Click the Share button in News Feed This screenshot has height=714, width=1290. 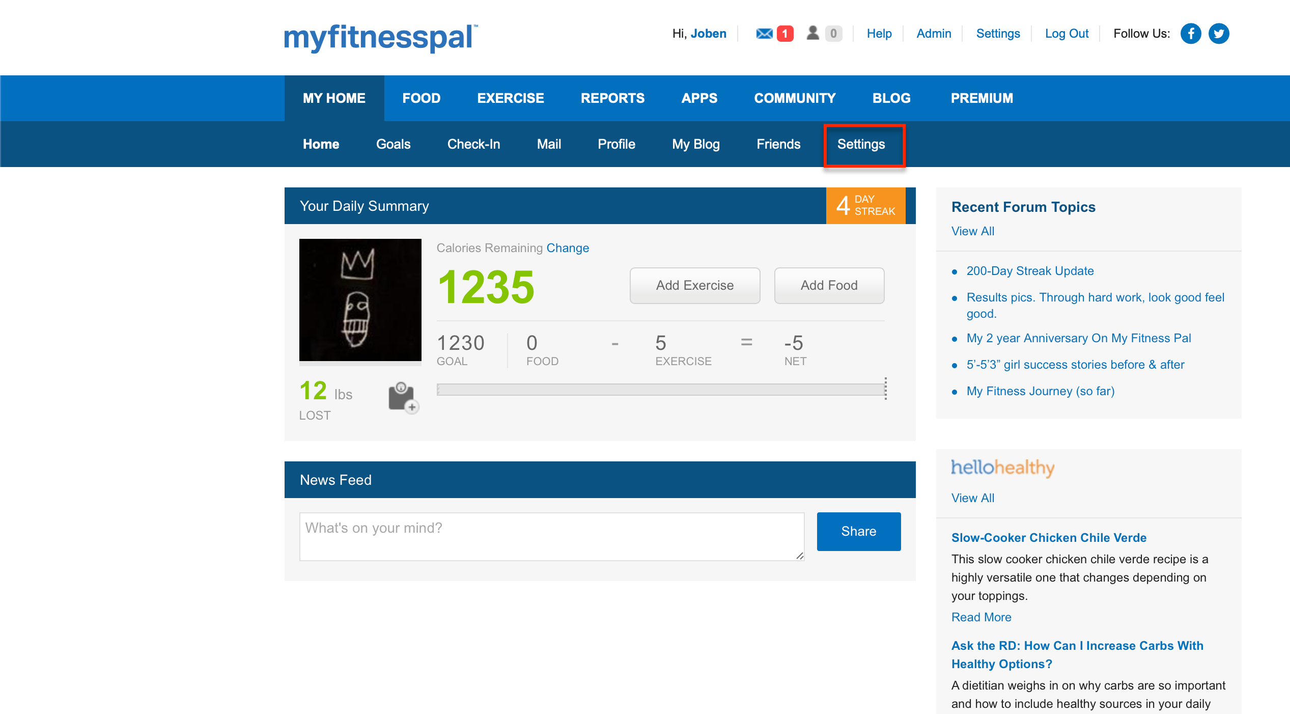(x=858, y=529)
